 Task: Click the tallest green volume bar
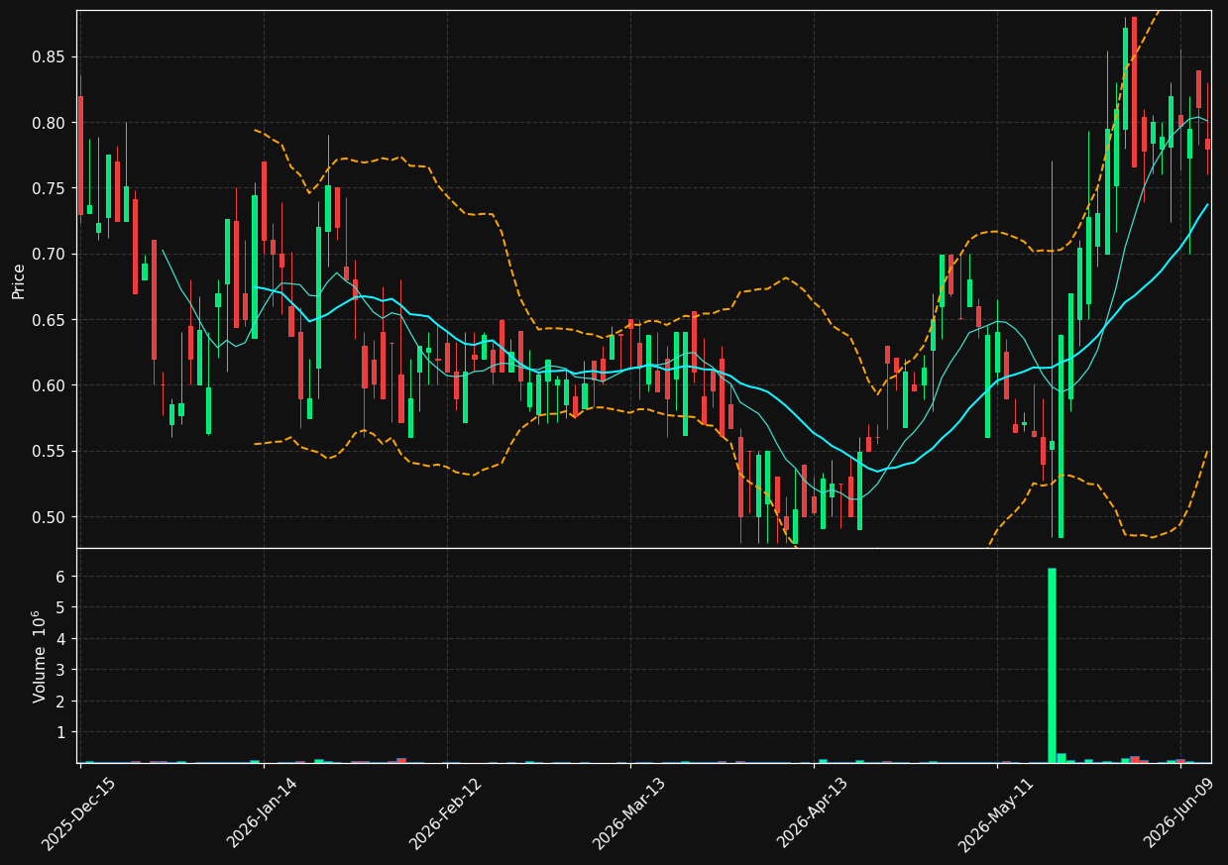click(1052, 665)
